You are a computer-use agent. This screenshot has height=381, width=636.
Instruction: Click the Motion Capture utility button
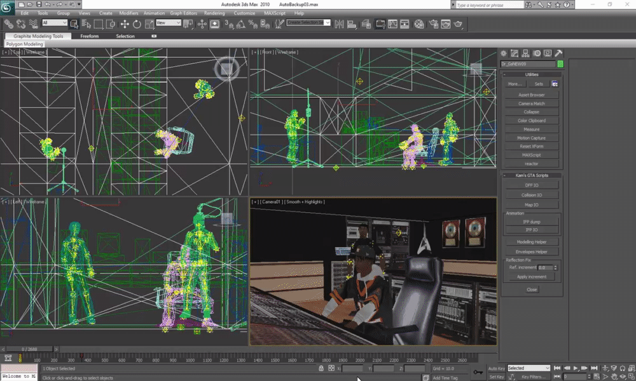531,138
